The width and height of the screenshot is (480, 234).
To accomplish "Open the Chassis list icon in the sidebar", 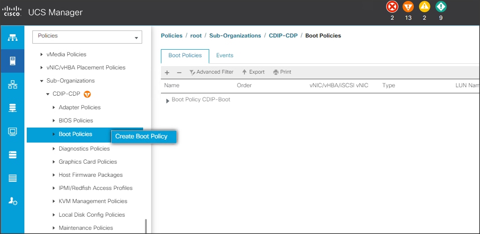I will click(13, 178).
